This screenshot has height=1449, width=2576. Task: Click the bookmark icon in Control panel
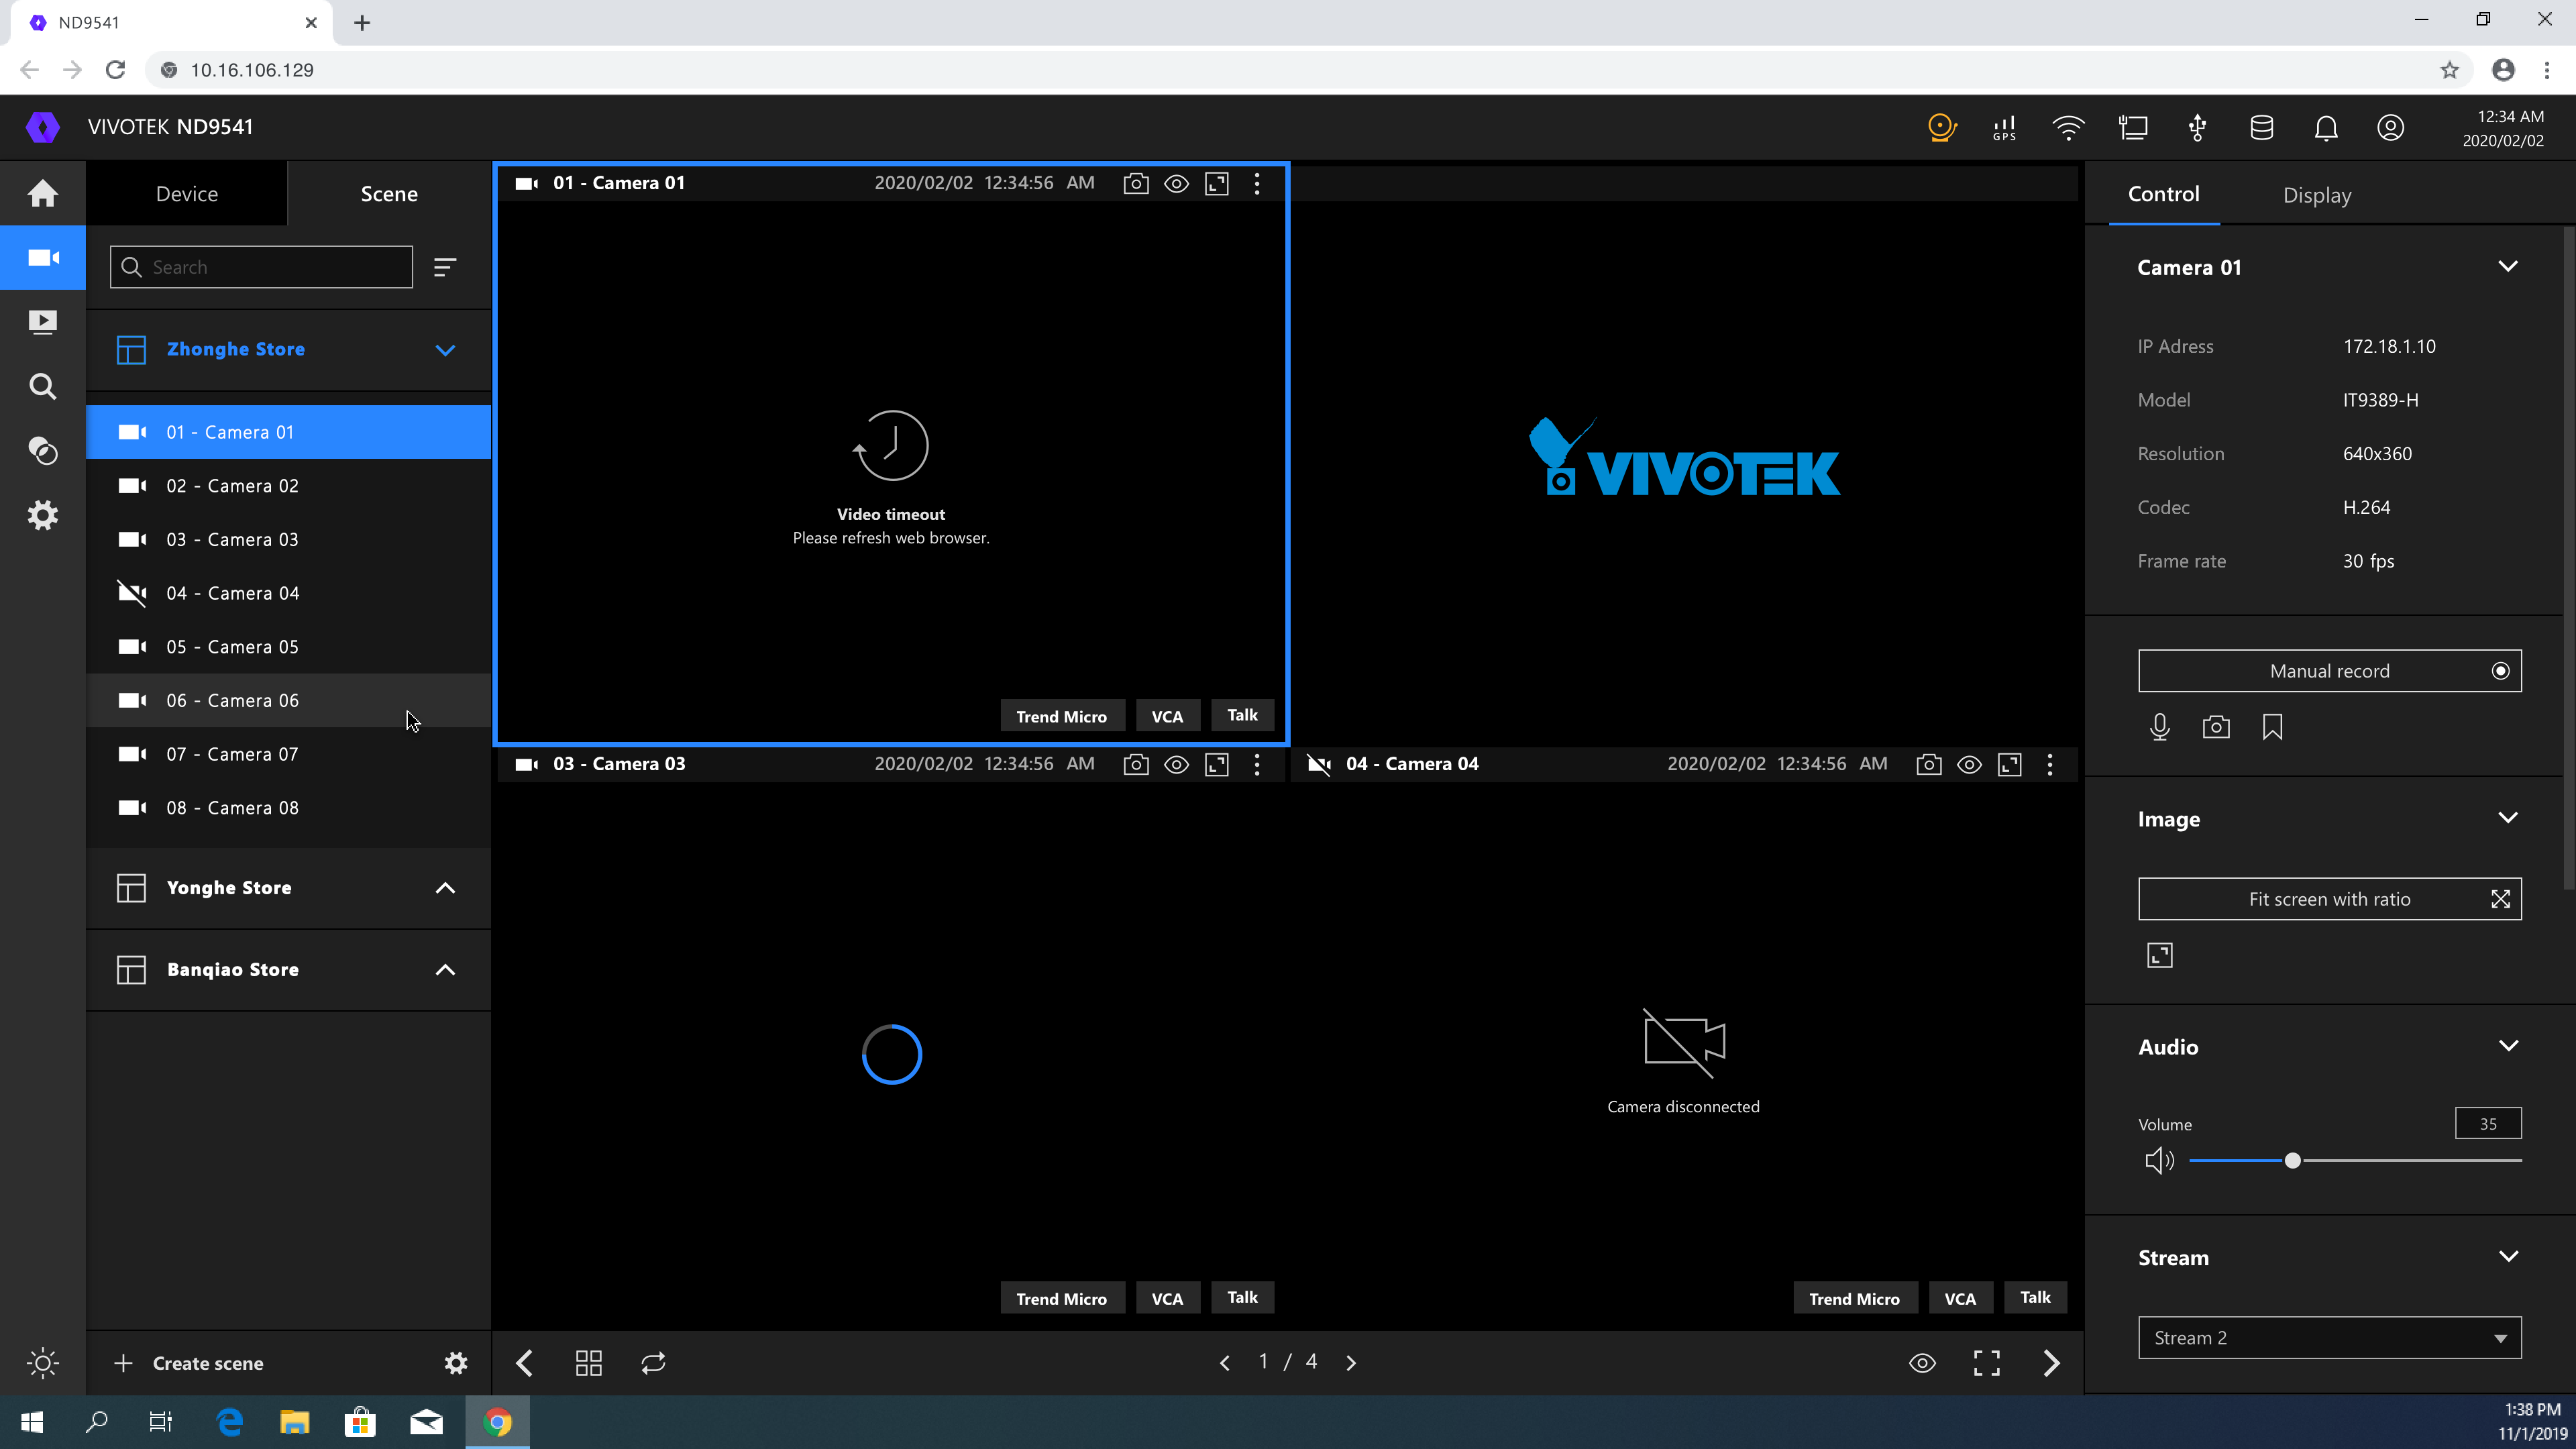[x=2272, y=727]
